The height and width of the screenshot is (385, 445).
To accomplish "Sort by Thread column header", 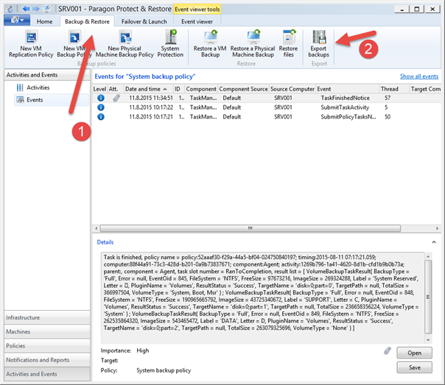I will click(x=394, y=89).
